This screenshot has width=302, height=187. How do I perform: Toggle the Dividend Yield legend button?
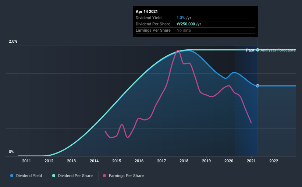pos(26,176)
